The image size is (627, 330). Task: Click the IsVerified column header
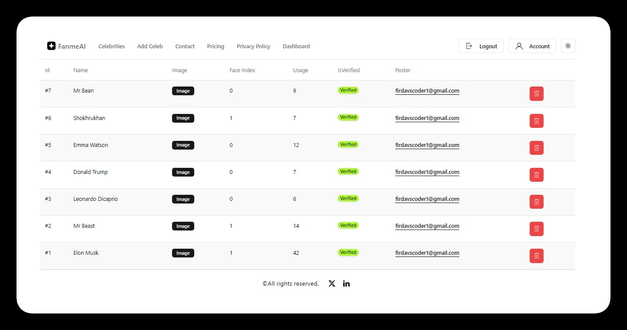pyautogui.click(x=349, y=70)
